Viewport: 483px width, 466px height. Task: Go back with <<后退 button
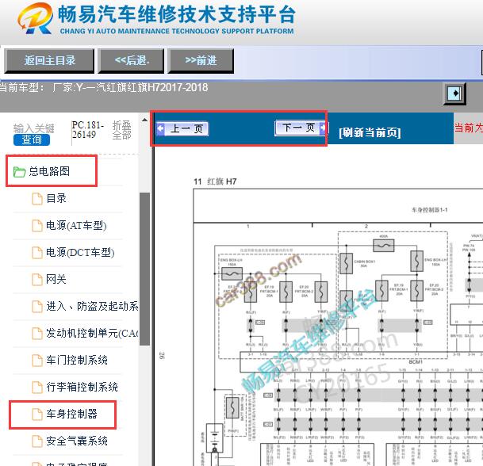[x=131, y=61]
